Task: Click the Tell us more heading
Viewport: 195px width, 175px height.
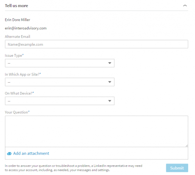Action: (17, 6)
